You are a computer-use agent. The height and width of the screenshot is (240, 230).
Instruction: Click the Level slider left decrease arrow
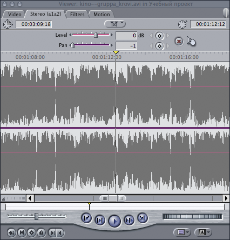pos(70,35)
